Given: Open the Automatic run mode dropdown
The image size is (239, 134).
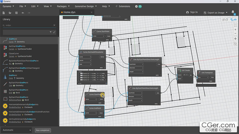Looking at the screenshot, I should point(17,130).
